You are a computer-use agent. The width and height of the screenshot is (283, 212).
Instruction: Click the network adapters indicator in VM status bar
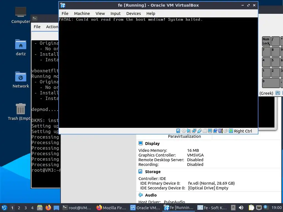(194, 131)
